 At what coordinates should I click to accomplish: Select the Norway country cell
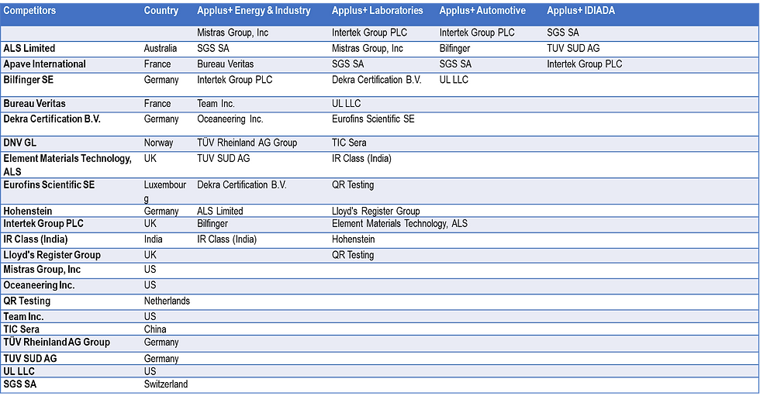[158, 143]
